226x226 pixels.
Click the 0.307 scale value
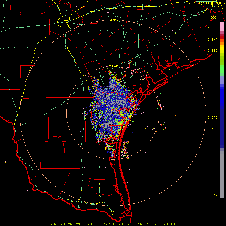(x=213, y=173)
